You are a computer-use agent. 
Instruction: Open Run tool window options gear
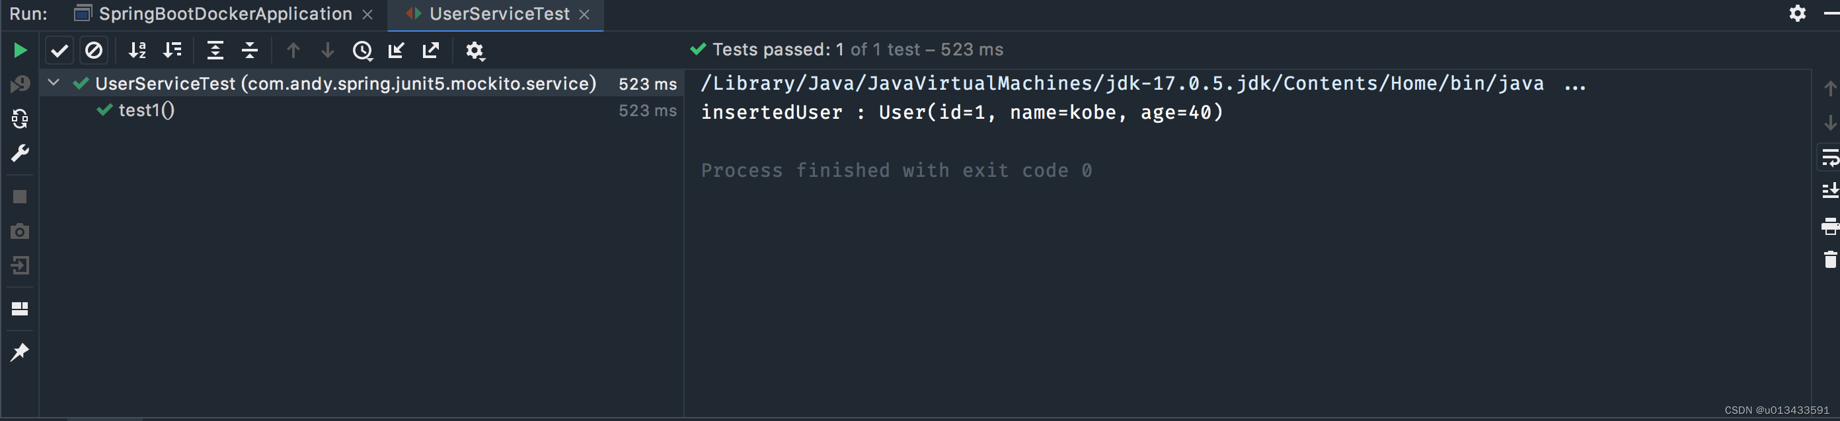1797,13
